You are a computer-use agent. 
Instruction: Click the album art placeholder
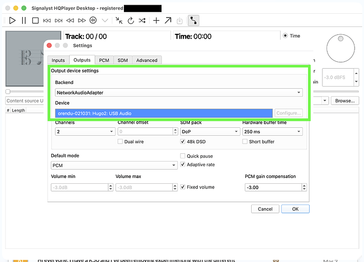(25, 58)
